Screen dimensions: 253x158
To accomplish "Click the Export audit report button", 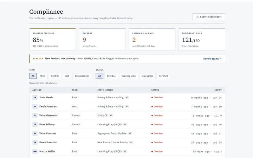I will 208,17.
